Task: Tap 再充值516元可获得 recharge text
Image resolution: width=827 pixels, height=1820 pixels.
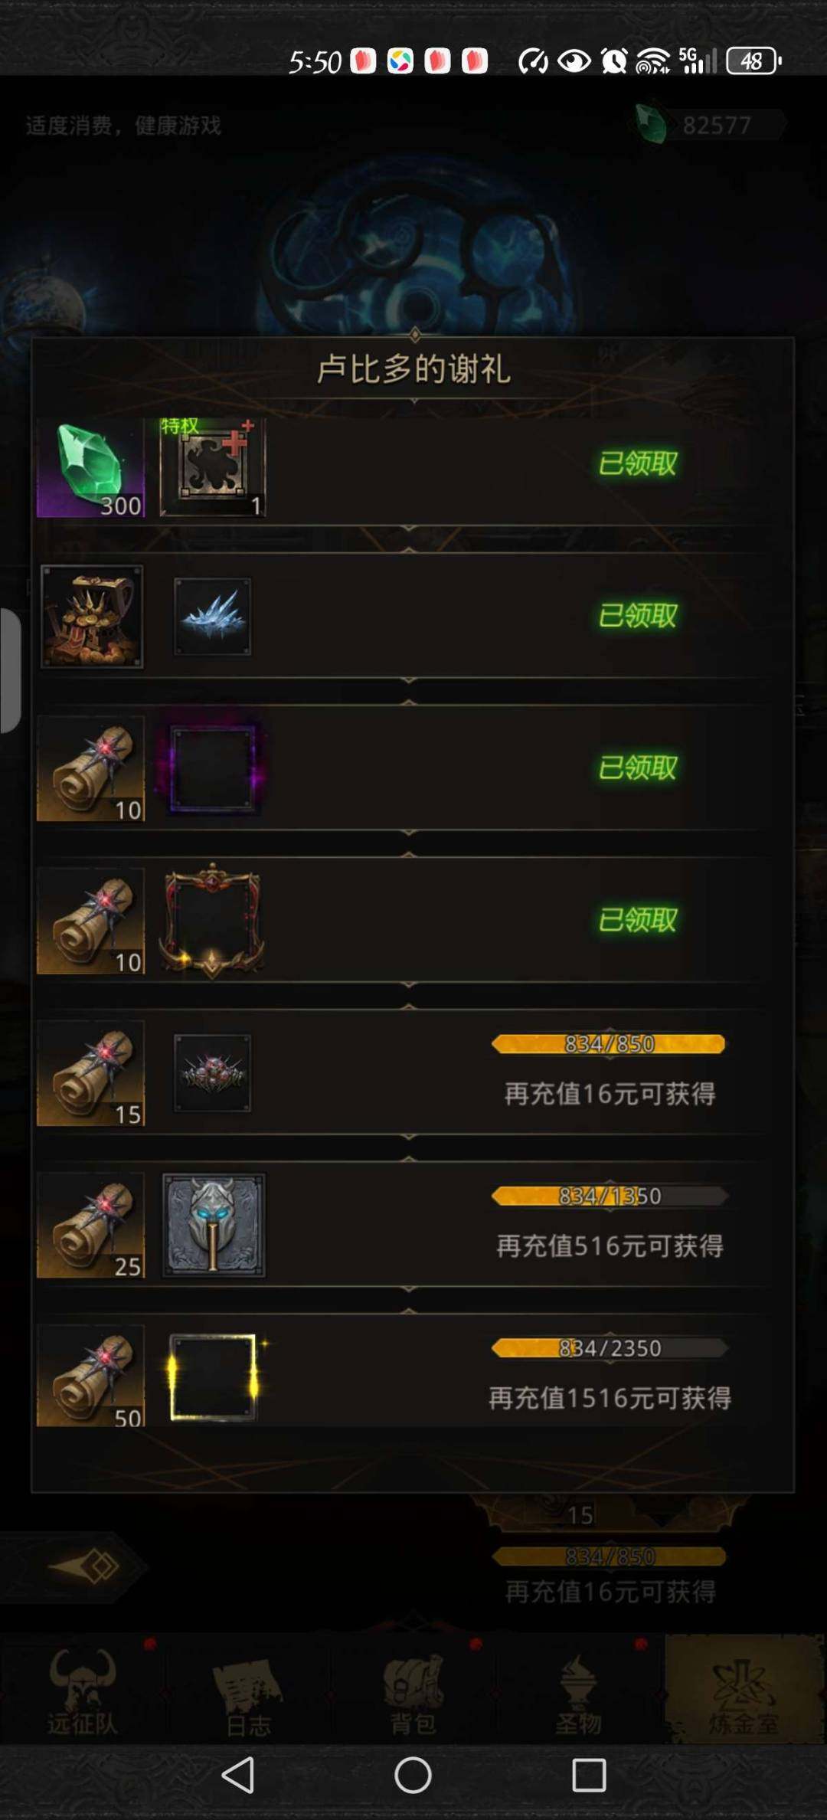Action: [610, 1246]
